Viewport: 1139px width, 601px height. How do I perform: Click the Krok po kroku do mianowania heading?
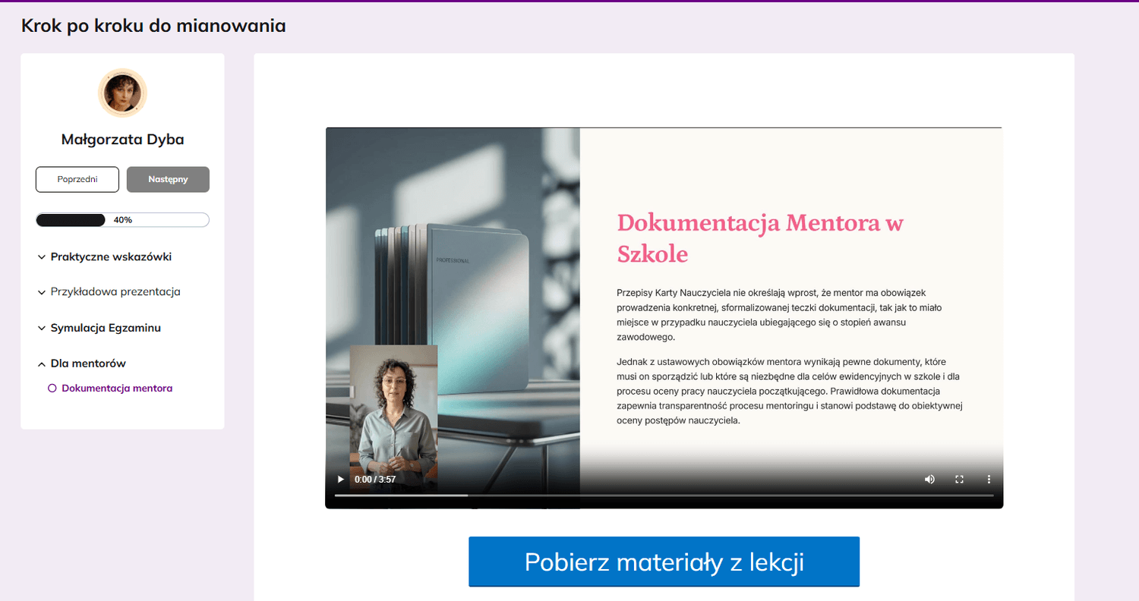(x=153, y=26)
